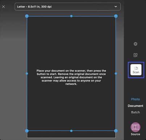Click the right-middle crop edge handle
The width and height of the screenshot is (146, 140).
tap(116, 73)
